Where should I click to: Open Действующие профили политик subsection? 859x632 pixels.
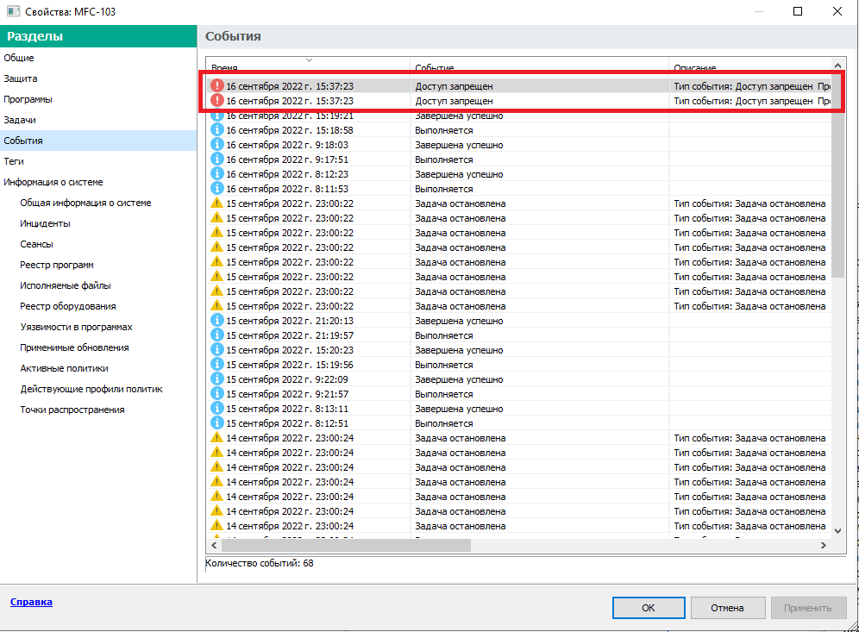point(91,390)
